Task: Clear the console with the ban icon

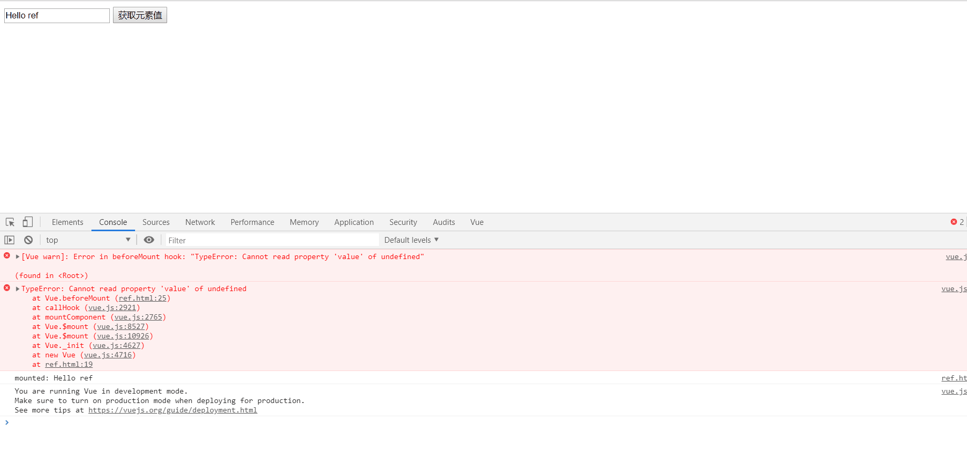Action: coord(28,240)
